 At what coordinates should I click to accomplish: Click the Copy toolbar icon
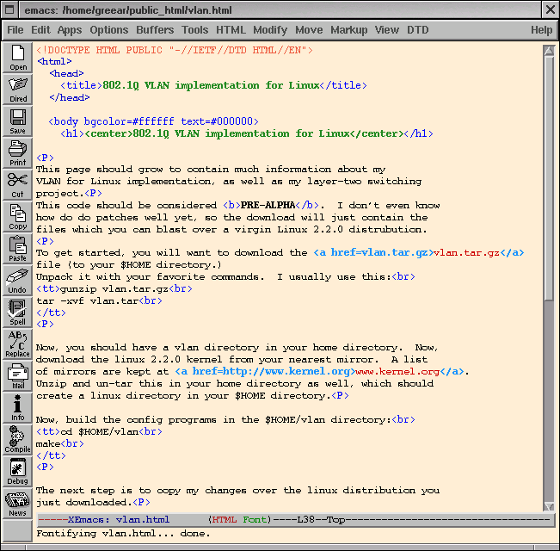click(18, 217)
